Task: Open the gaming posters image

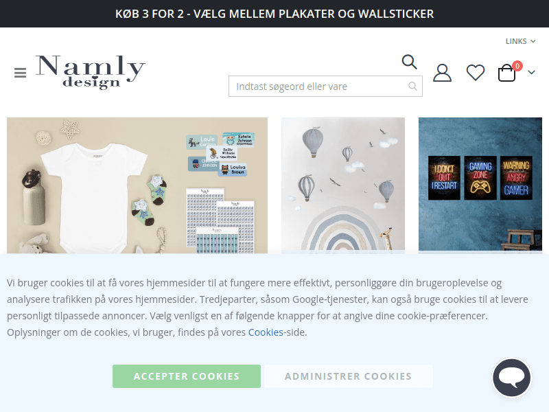Action: click(480, 185)
